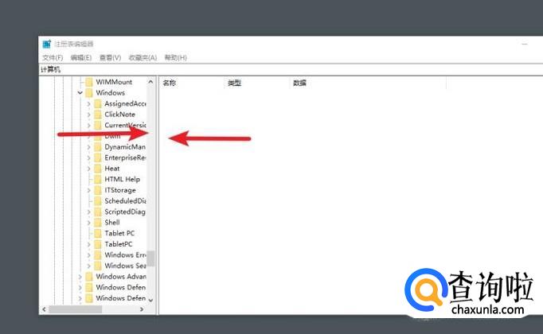Screen dimensions: 543x334
Task: Select the WIMMount key label
Action: [114, 82]
